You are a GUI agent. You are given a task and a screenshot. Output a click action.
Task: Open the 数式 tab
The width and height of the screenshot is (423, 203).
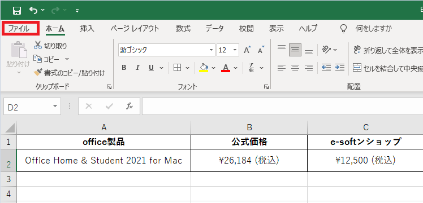183,28
